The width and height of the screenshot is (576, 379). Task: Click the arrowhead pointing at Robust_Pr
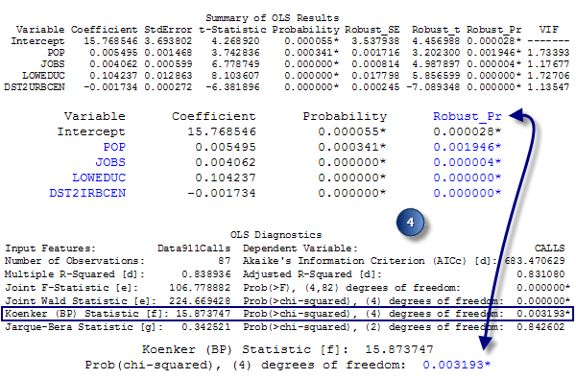tap(517, 115)
